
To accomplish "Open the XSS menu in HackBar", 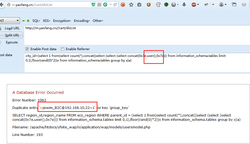I will pyautogui.click(x=46, y=21).
